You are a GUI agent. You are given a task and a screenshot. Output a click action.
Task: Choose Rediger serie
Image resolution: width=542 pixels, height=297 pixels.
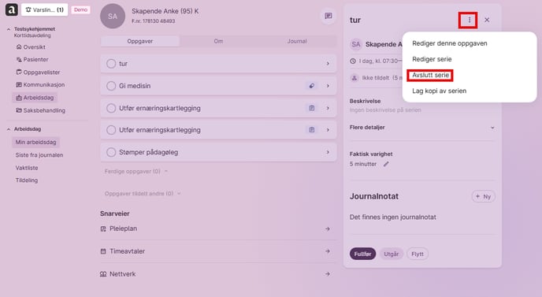432,59
